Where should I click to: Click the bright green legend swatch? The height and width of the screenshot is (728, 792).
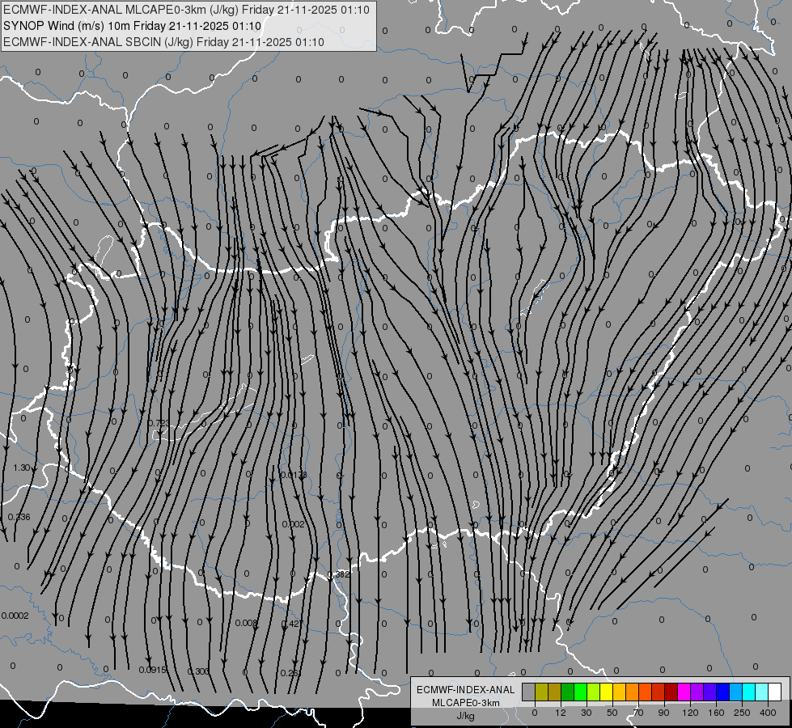[580, 692]
